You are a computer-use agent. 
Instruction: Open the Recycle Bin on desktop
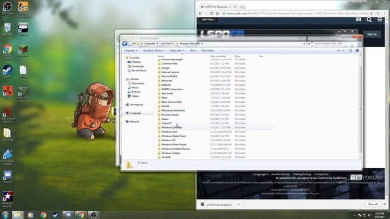pos(7,29)
